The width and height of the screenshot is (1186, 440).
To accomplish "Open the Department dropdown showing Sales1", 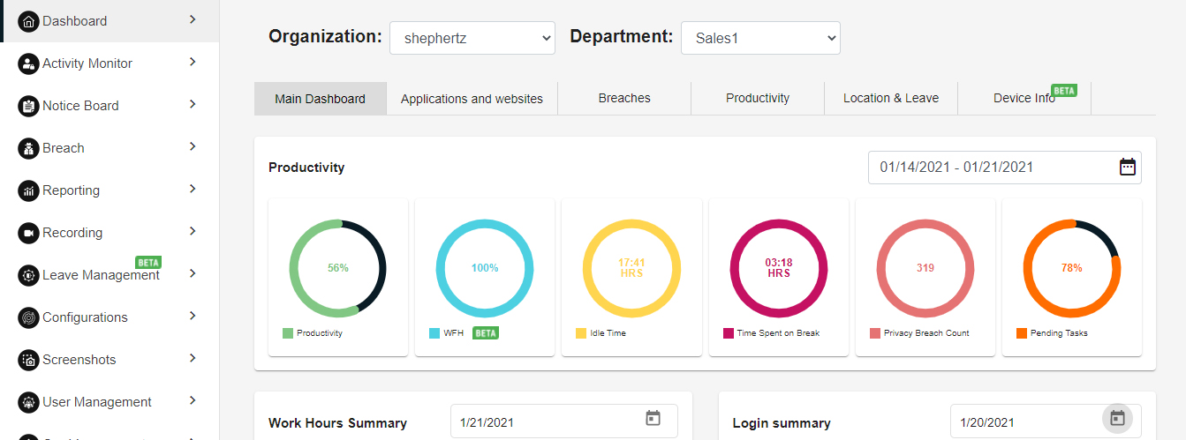I will coord(760,38).
